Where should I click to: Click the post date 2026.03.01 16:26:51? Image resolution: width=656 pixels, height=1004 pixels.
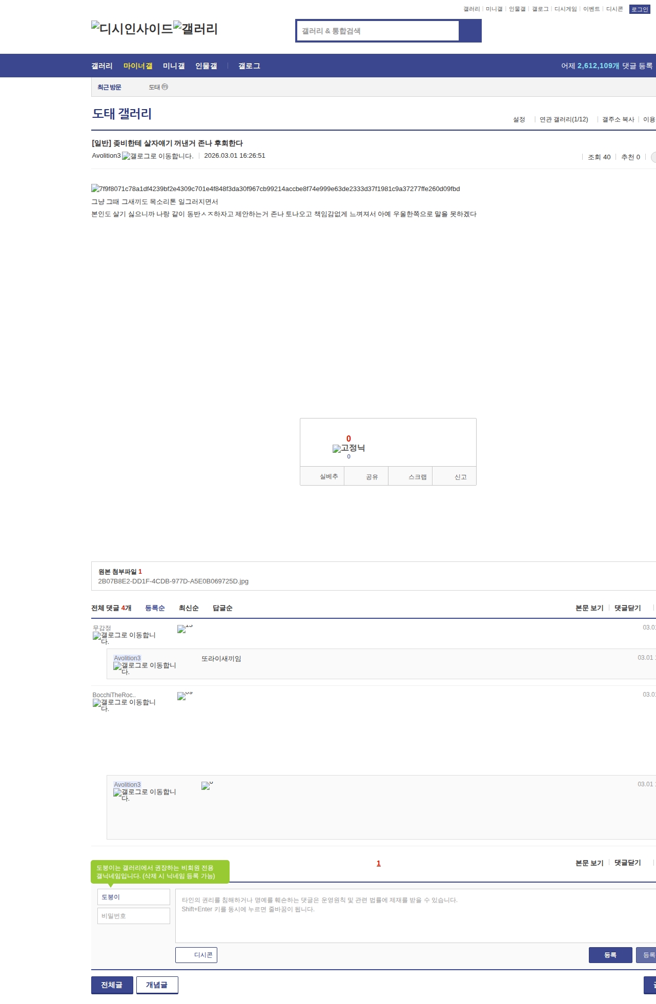click(x=235, y=156)
